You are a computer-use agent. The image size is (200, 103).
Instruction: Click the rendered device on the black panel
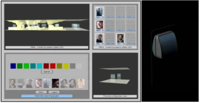[x=164, y=45]
